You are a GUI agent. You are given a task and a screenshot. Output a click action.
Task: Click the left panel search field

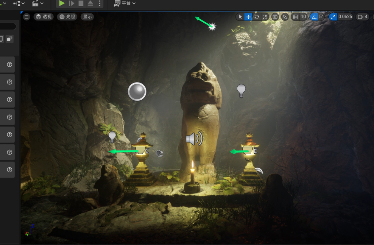pyautogui.click(x=8, y=26)
